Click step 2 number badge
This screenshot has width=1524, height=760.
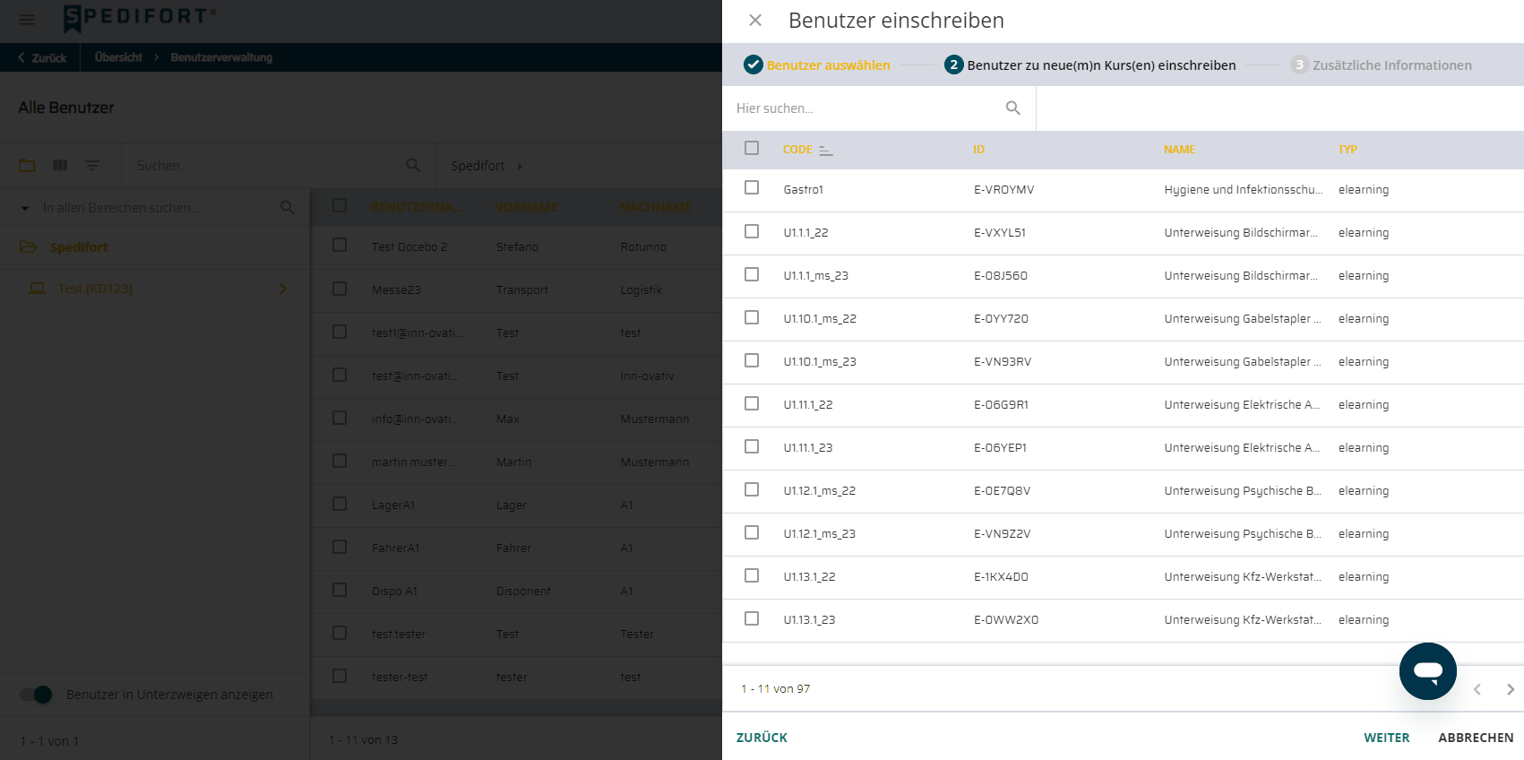954,65
